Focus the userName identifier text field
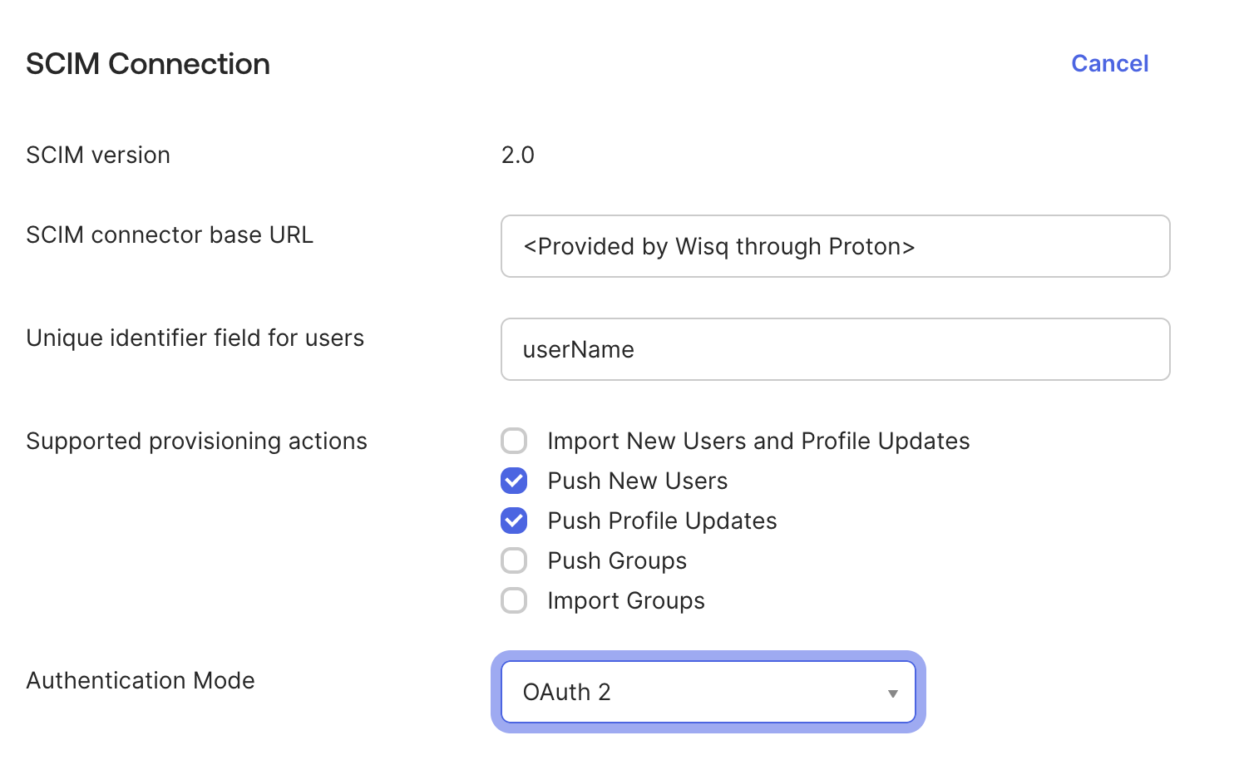1234x760 pixels. click(x=835, y=350)
